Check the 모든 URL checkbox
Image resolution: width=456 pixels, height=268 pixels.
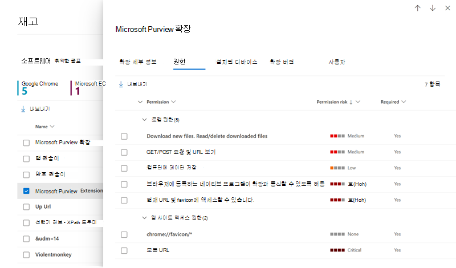(124, 250)
